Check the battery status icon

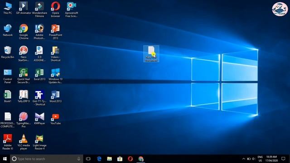click(249, 159)
